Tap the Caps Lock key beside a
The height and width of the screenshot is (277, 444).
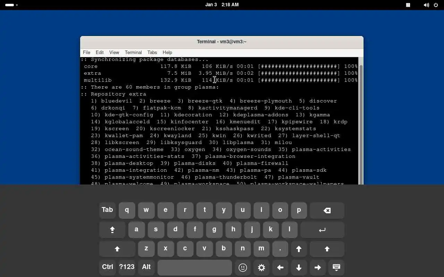[x=112, y=230]
